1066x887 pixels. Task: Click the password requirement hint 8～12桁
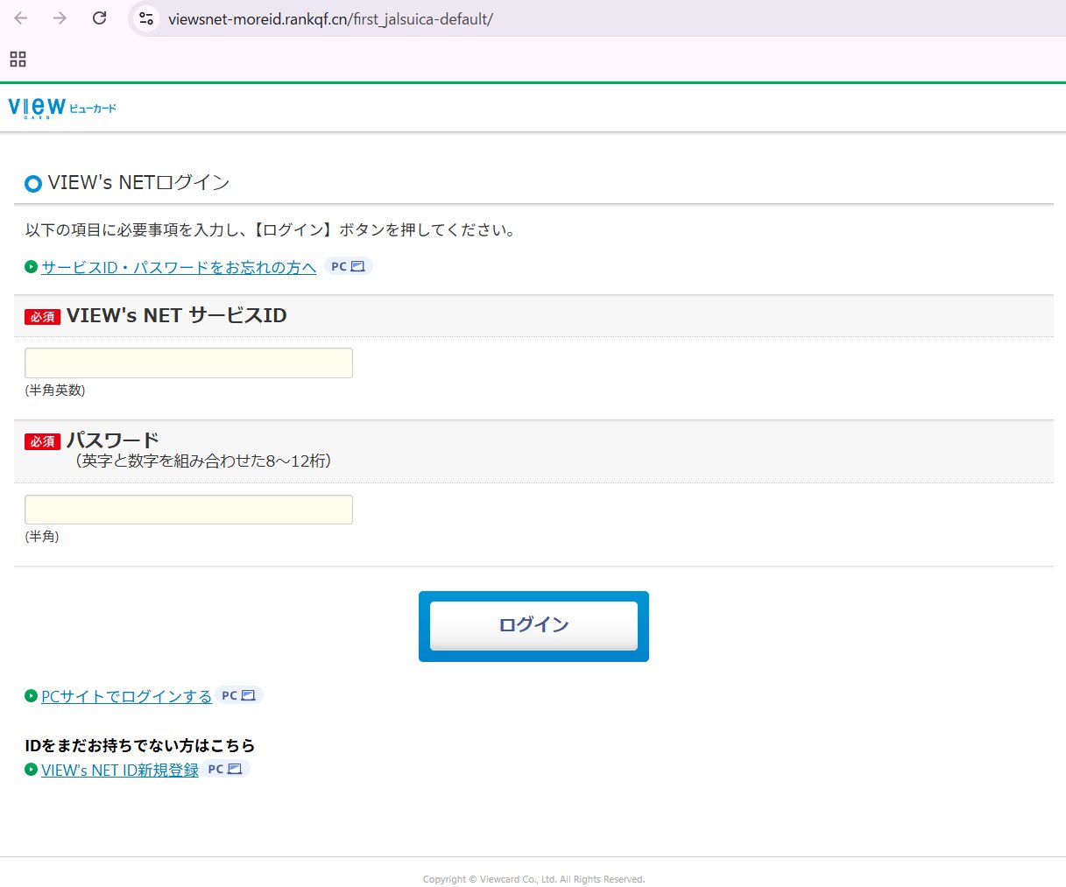[202, 461]
